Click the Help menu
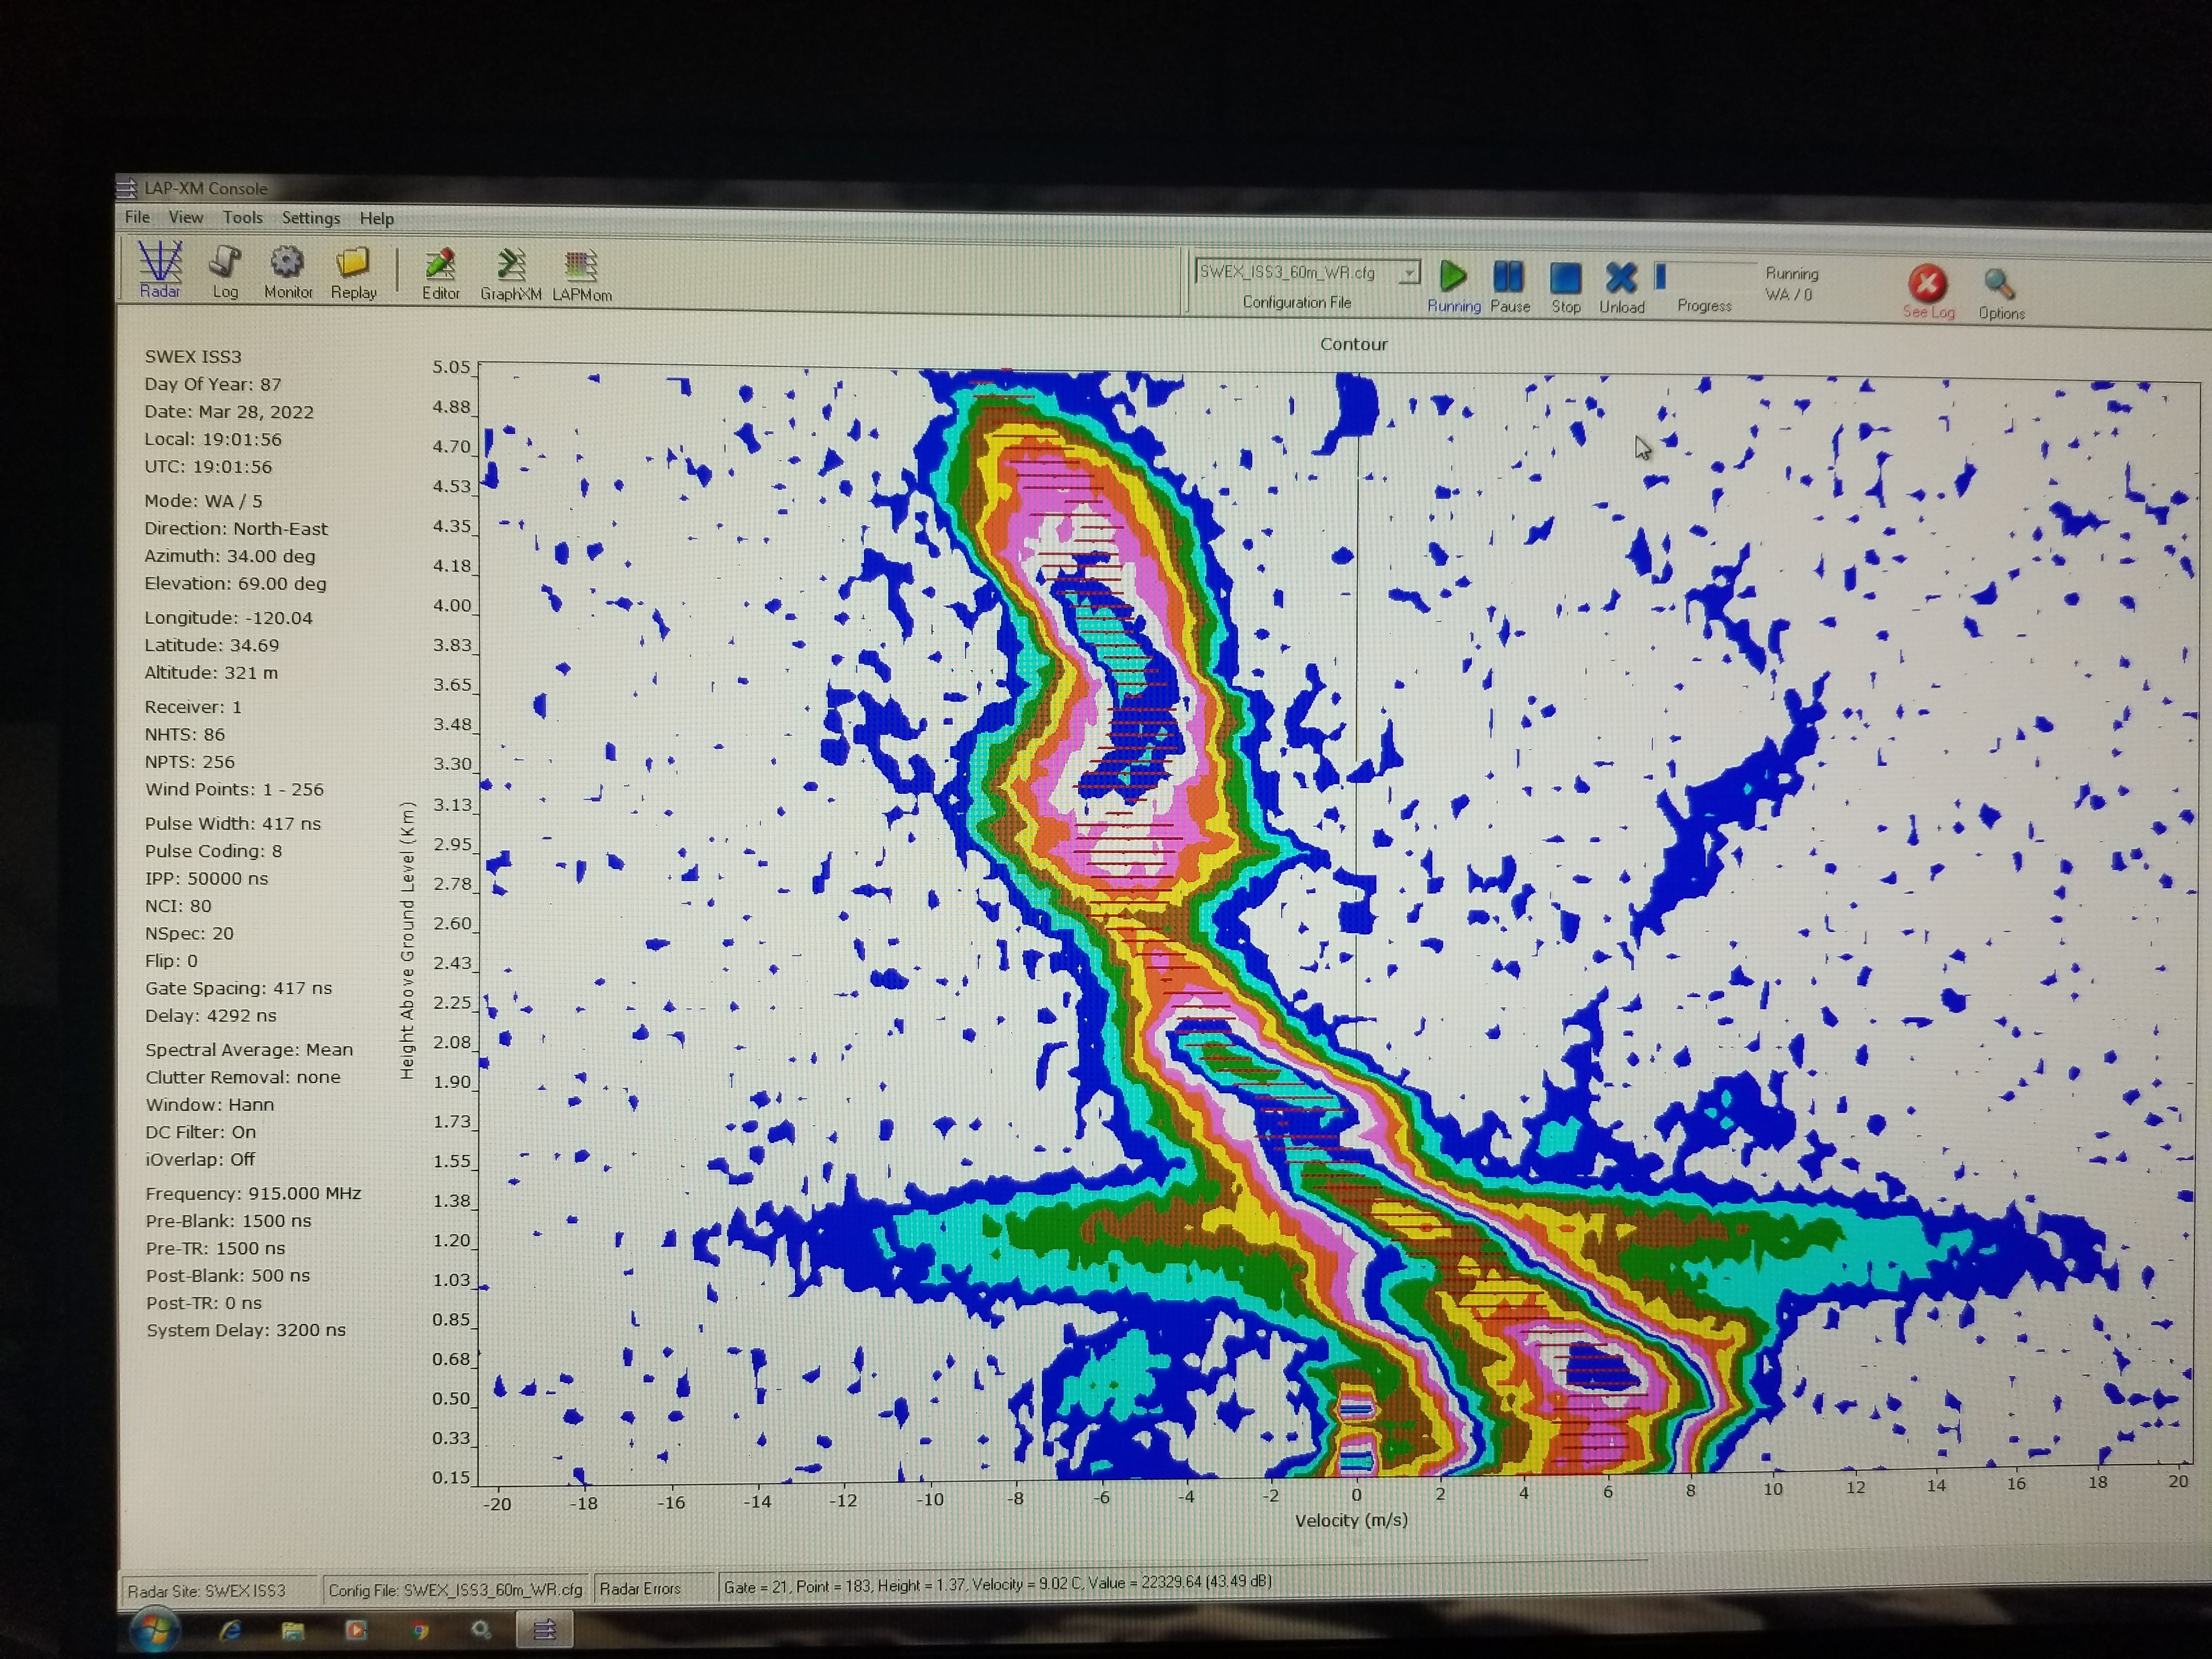The width and height of the screenshot is (2212, 1659). [x=376, y=218]
